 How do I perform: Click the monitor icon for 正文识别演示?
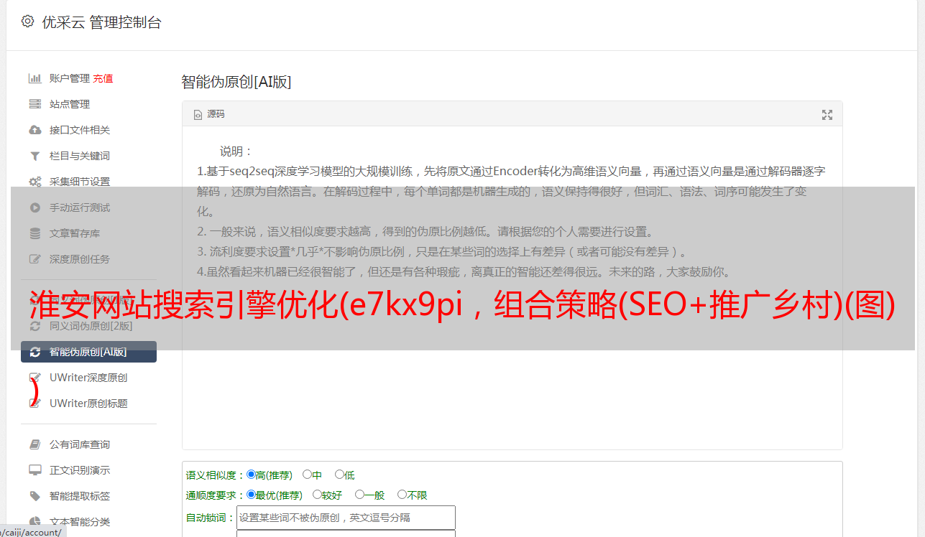(34, 470)
